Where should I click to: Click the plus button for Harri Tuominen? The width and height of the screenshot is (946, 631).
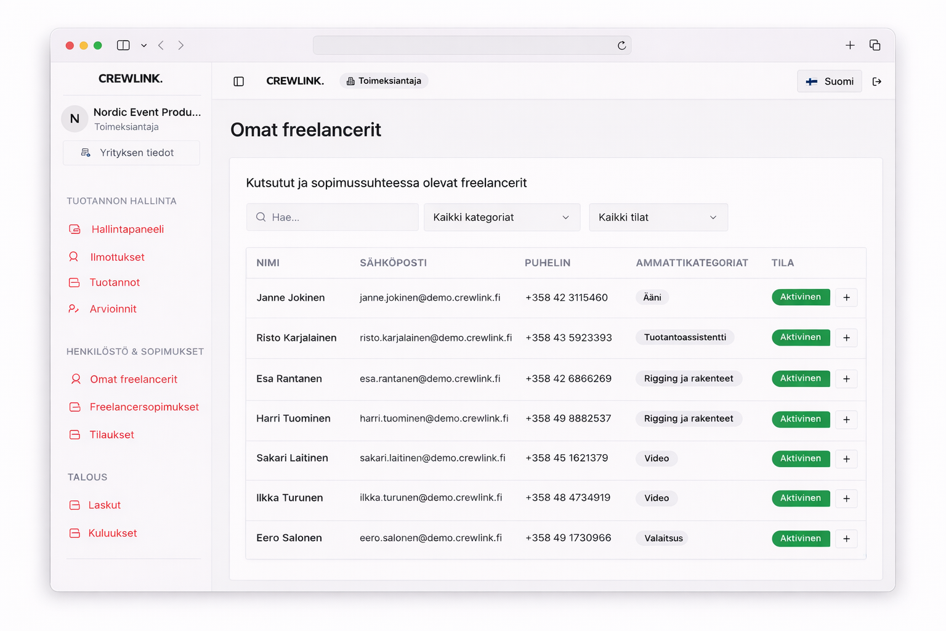click(x=847, y=420)
